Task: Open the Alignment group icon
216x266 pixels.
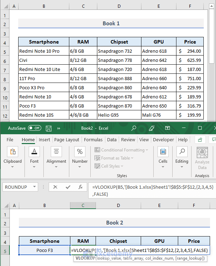Action: coord(56,152)
